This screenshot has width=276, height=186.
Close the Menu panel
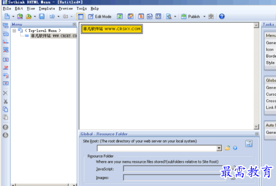click(75, 24)
